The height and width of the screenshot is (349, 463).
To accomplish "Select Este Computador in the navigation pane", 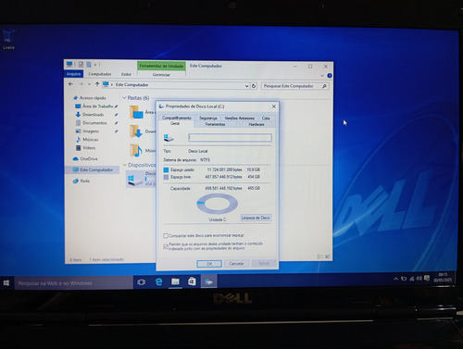I will pyautogui.click(x=93, y=170).
